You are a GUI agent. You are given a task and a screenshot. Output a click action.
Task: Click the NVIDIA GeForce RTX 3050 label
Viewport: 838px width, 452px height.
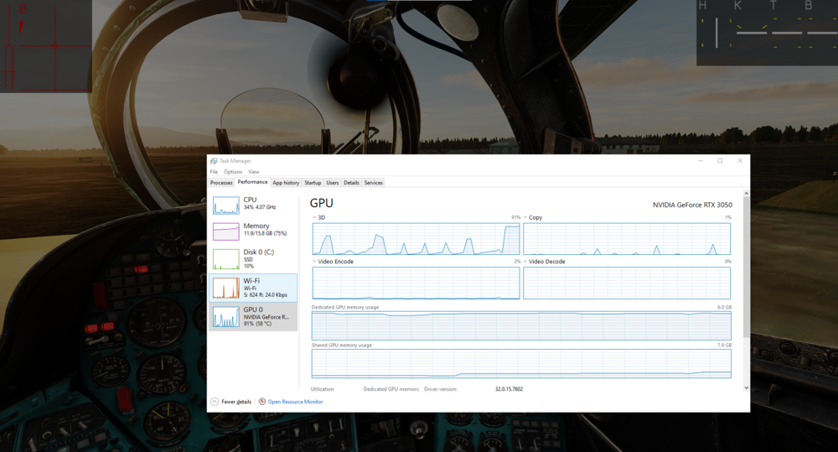(693, 205)
